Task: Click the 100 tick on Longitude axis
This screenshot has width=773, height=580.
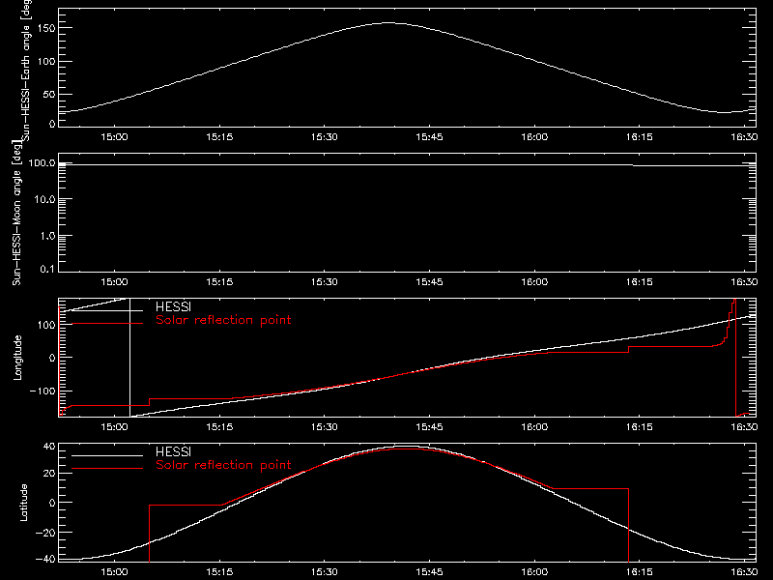Action: 47,325
